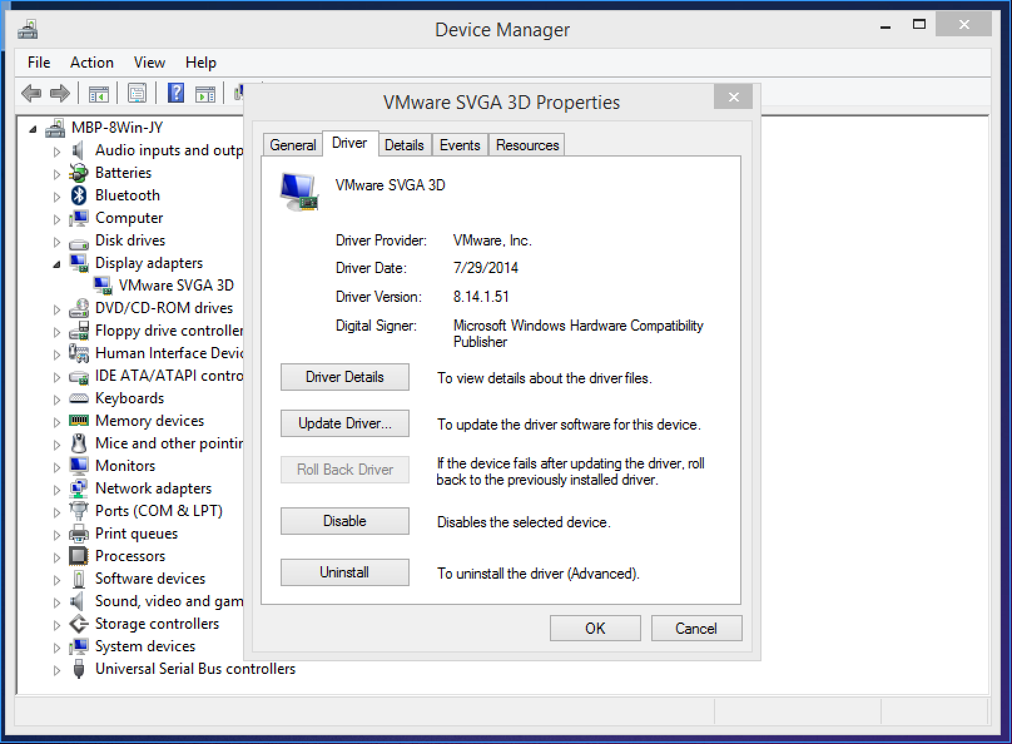Expand the Universal Serial Bus controllers category
1012x744 pixels.
pyautogui.click(x=57, y=670)
